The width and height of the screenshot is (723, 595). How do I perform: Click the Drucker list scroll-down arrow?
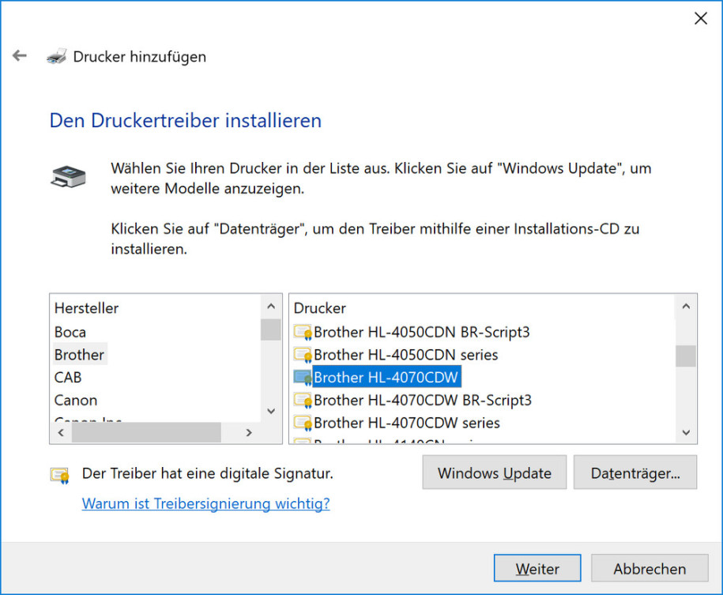[686, 432]
